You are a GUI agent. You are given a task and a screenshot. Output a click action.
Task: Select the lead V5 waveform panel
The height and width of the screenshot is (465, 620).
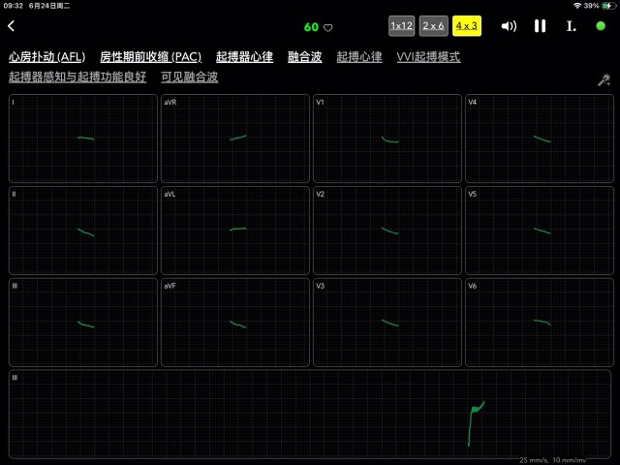(x=540, y=231)
